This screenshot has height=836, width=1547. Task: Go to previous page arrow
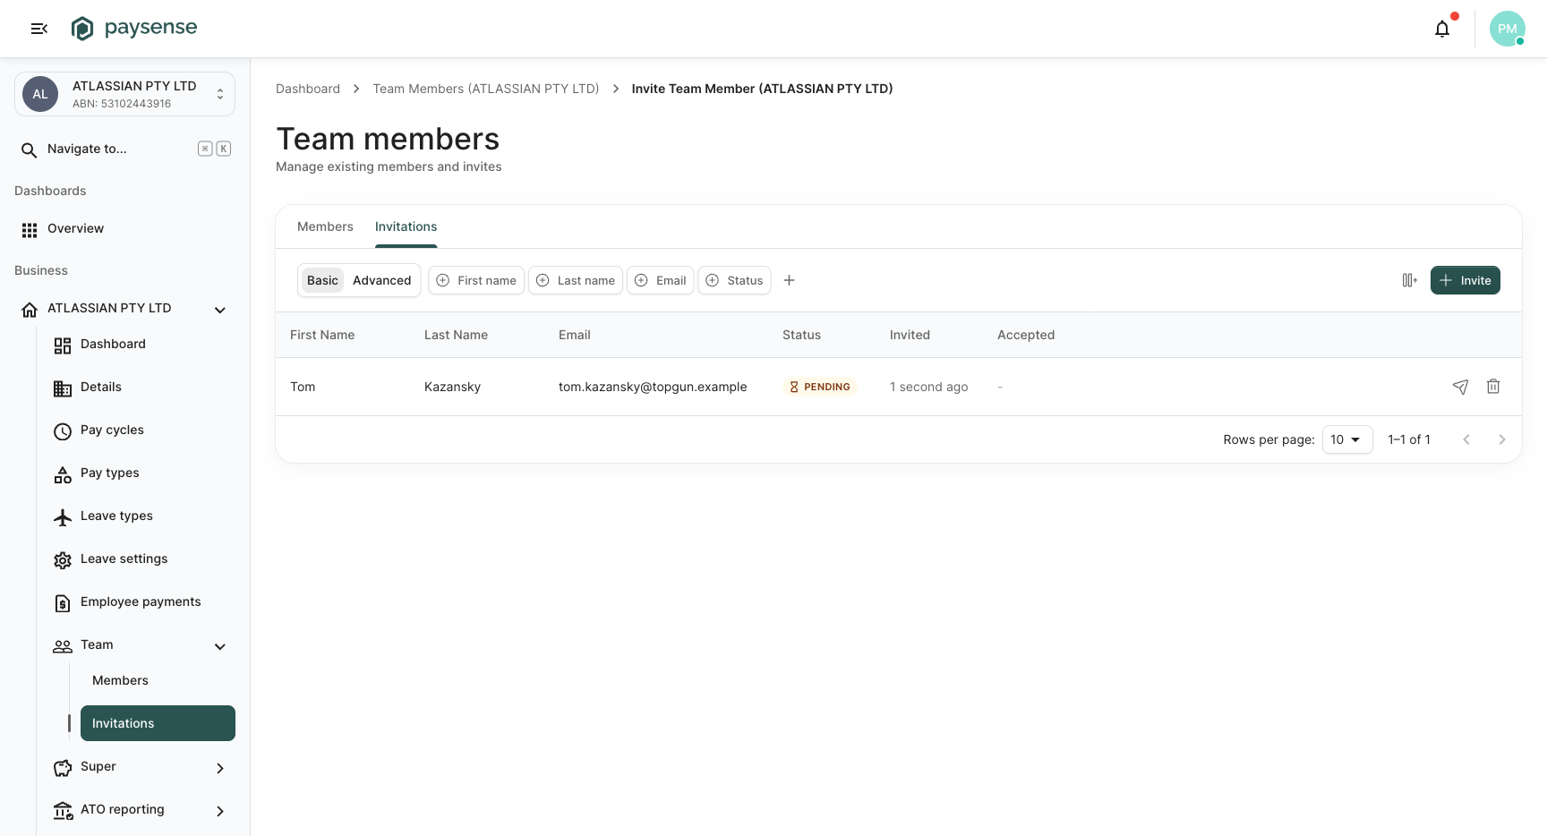(1466, 439)
